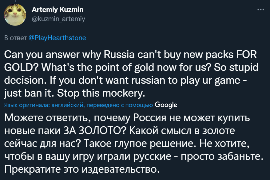
Task: Click the "В ответ" reply label
Action: [x=16, y=38]
